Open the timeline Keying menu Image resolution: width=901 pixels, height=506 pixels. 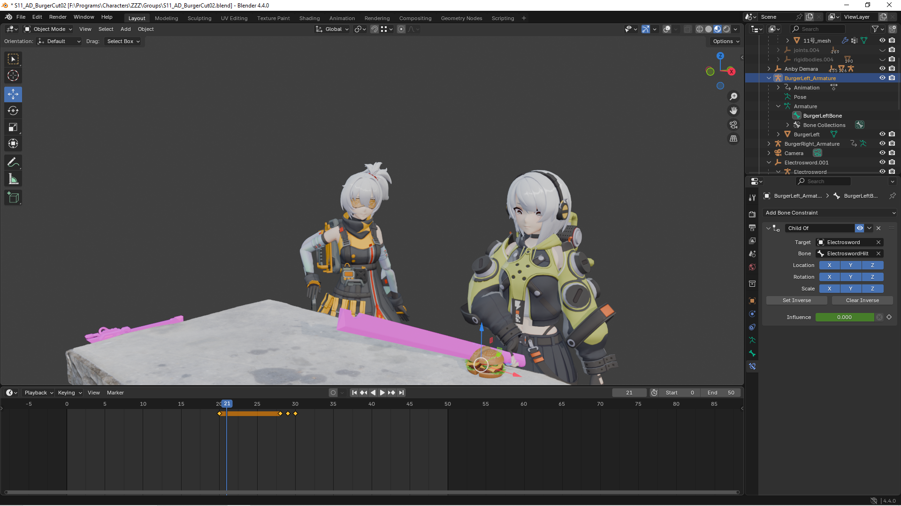(x=69, y=393)
